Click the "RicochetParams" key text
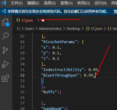 59,42
